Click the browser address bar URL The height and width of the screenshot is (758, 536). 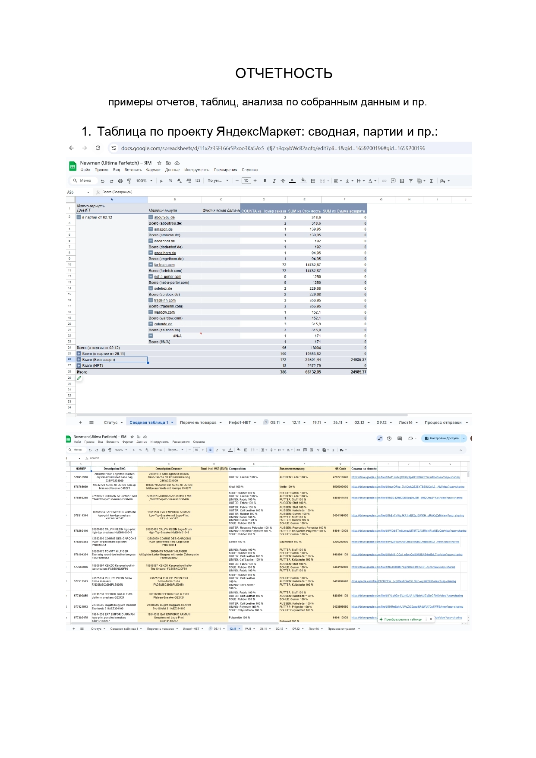(x=273, y=148)
